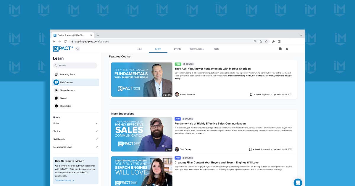Select Learning Paths in the Learn sidebar

[x=67, y=74]
